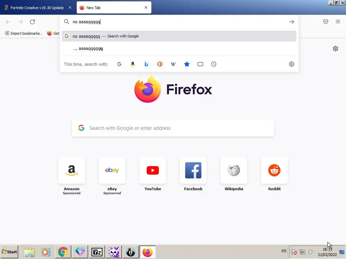Close the New Tab tab
Screen dimensions: 346x259
(146, 7)
